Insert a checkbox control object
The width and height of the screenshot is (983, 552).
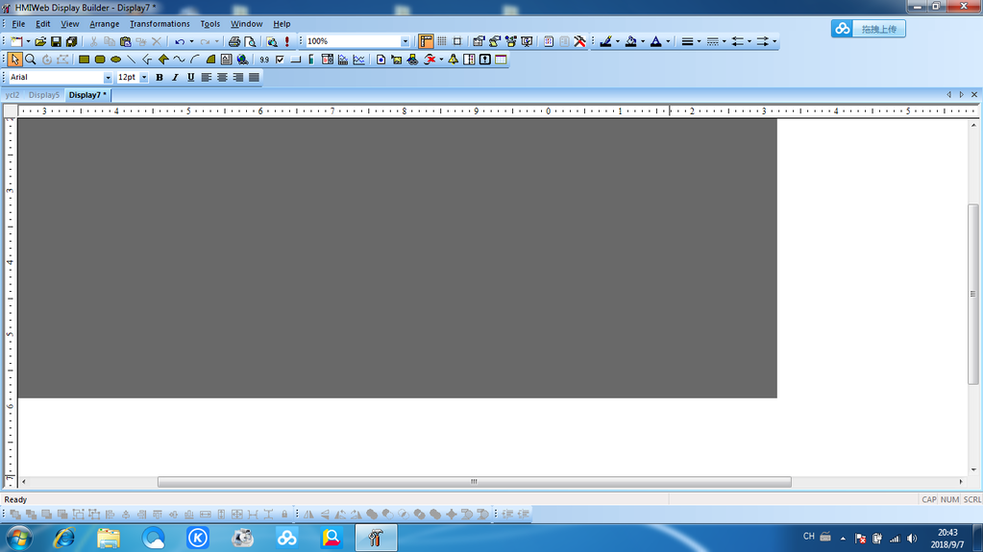[280, 60]
